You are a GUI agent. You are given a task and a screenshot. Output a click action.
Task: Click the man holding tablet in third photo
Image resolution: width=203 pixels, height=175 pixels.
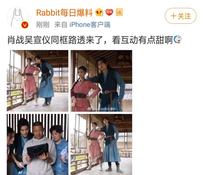[x=39, y=149]
